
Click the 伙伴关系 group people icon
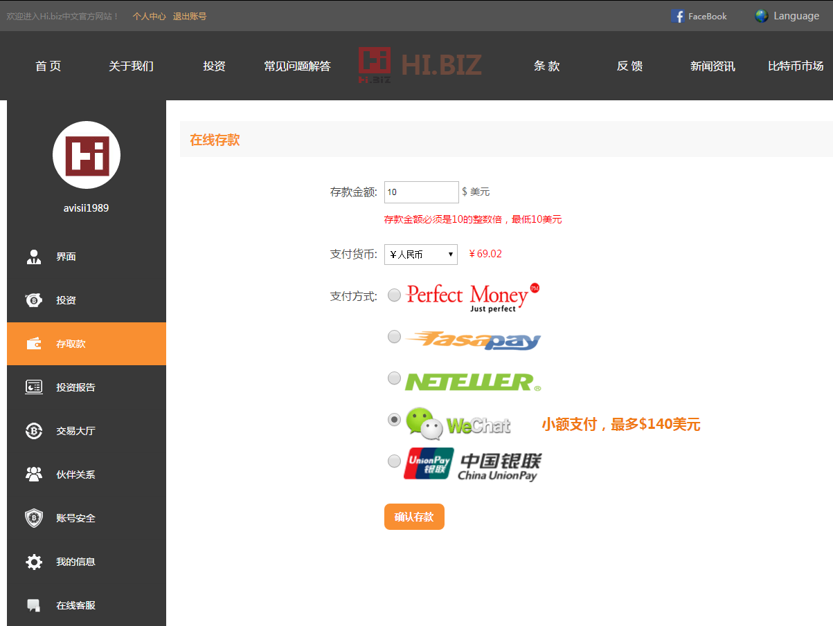(x=33, y=475)
